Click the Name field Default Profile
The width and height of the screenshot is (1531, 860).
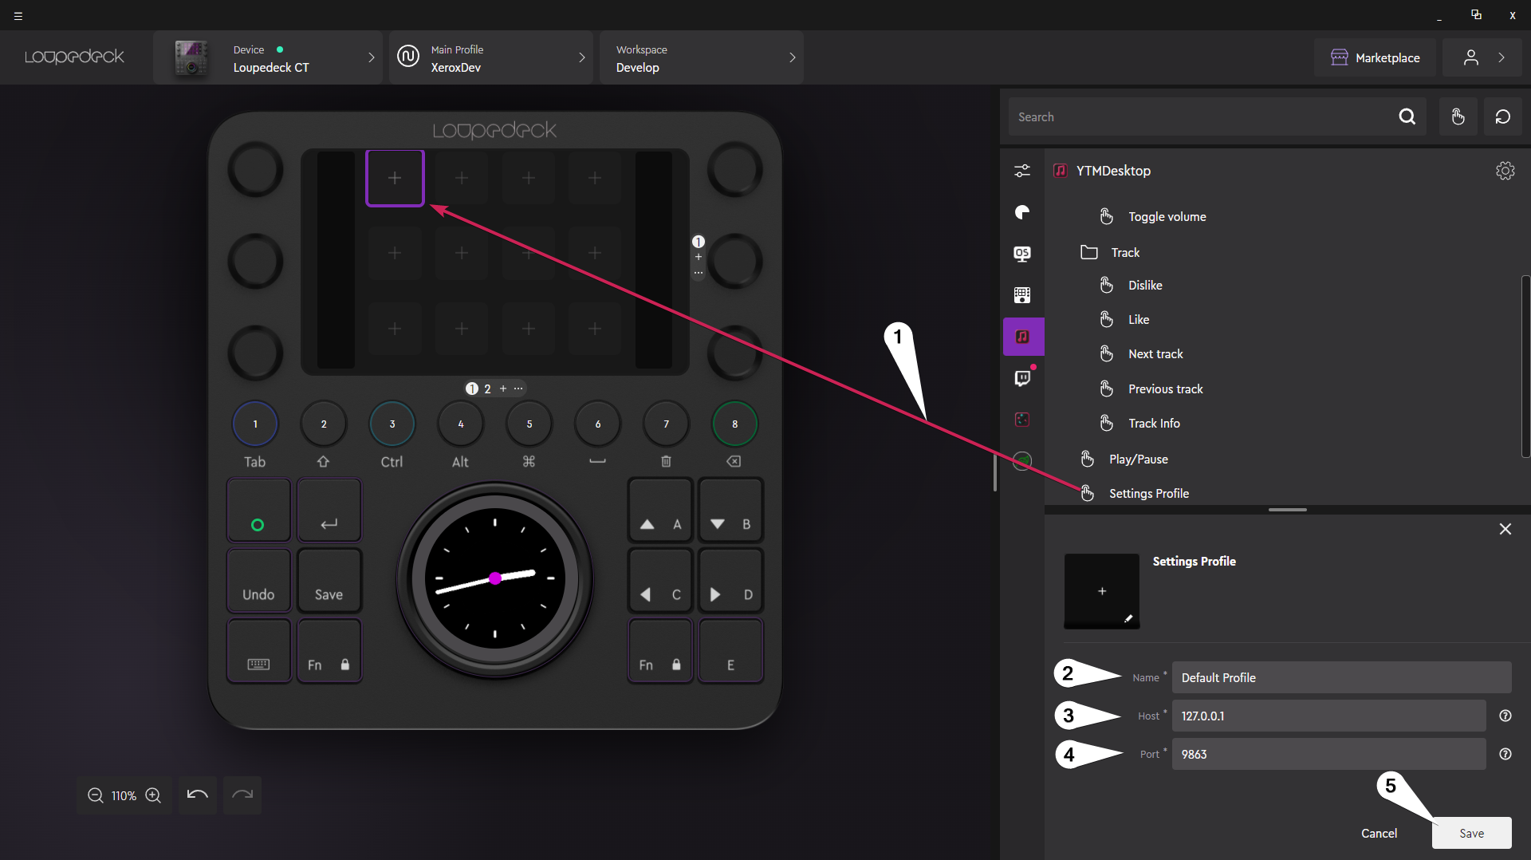coord(1341,677)
